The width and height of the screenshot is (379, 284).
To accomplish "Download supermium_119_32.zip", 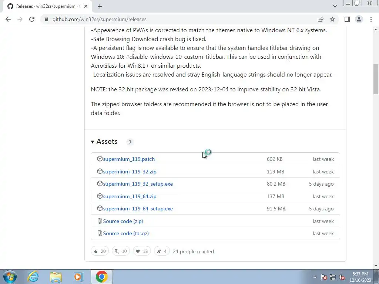I will [x=130, y=172].
